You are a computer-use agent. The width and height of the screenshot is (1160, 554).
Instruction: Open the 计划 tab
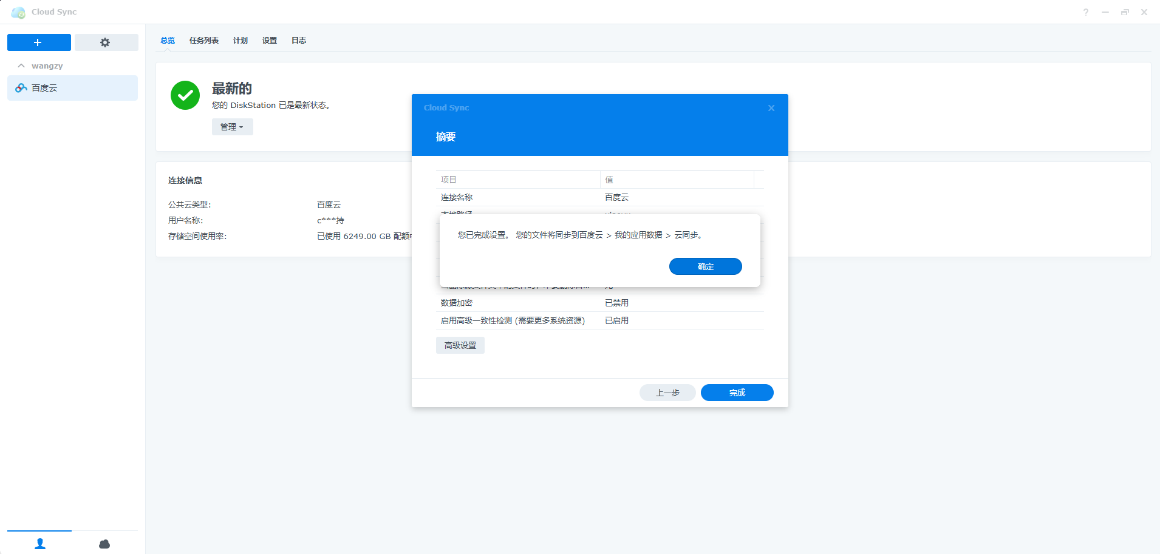click(241, 41)
